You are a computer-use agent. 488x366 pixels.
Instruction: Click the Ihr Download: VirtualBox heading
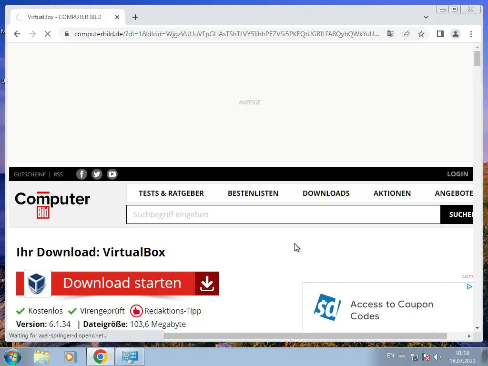coord(91,252)
